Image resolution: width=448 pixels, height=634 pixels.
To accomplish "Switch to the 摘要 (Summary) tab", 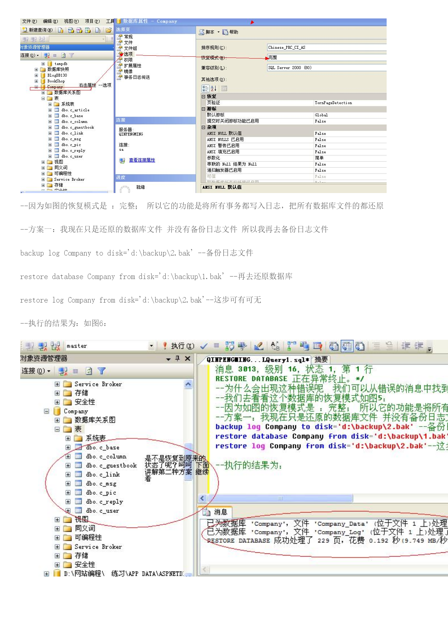I will (321, 360).
